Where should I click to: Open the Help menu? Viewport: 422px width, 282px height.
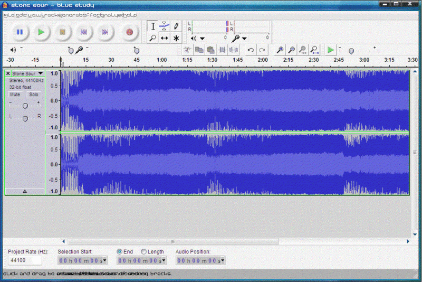[x=129, y=15]
